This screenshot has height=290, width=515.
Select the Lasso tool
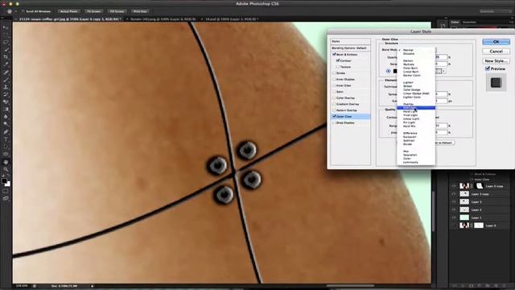pyautogui.click(x=6, y=43)
